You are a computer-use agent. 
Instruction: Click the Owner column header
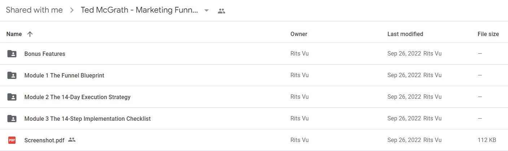[299, 34]
